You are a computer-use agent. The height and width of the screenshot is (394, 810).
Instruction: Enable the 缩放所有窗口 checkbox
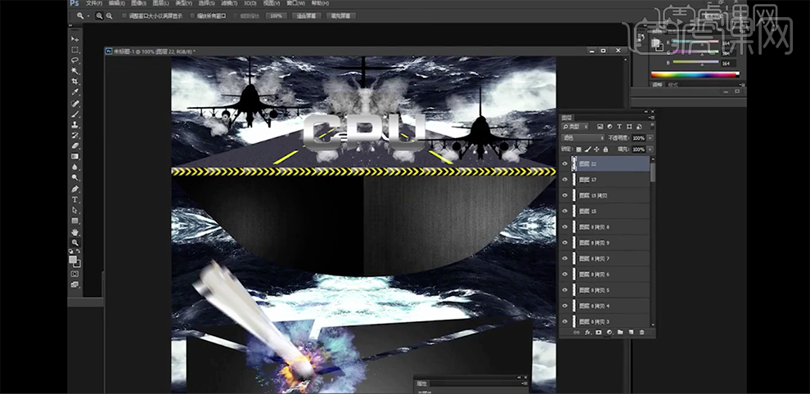pyautogui.click(x=192, y=16)
